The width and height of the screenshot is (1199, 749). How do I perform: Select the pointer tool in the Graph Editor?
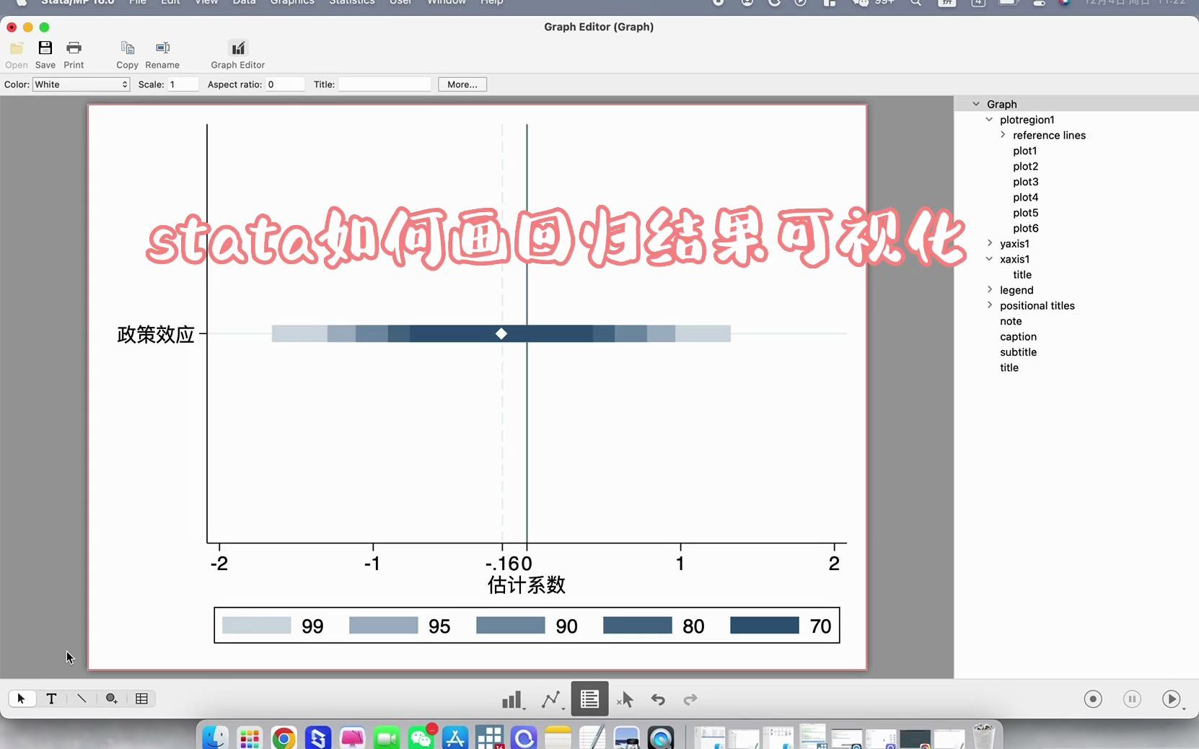pos(21,698)
